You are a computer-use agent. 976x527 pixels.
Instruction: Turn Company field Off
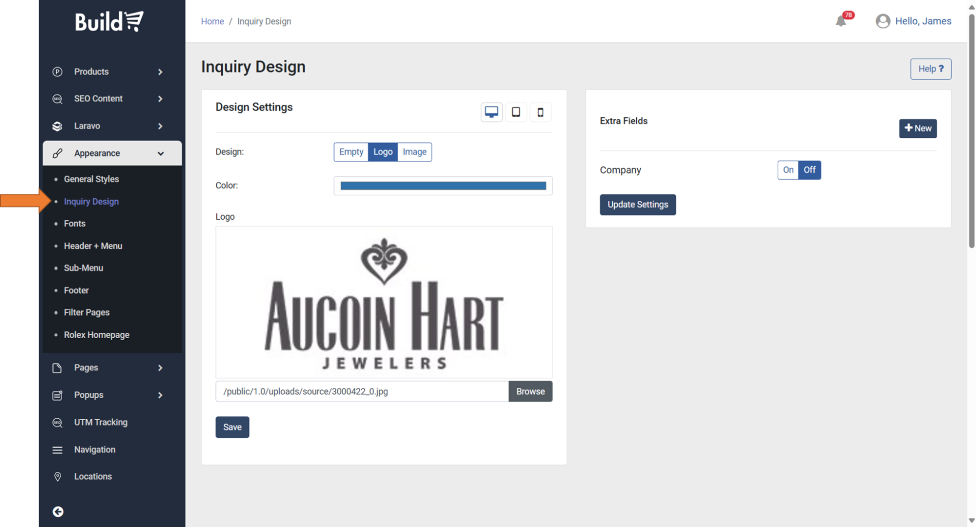click(810, 170)
